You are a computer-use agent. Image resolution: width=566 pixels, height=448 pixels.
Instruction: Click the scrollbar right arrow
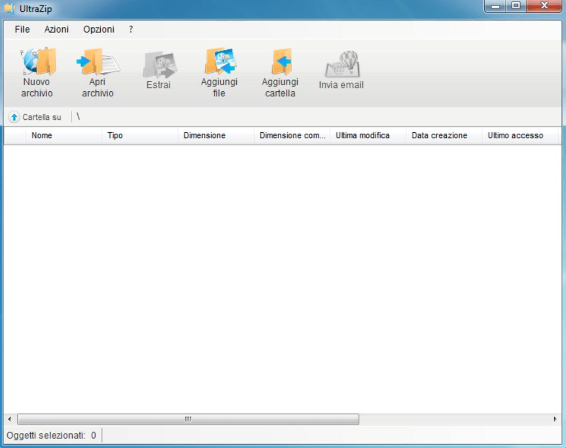pyautogui.click(x=555, y=419)
